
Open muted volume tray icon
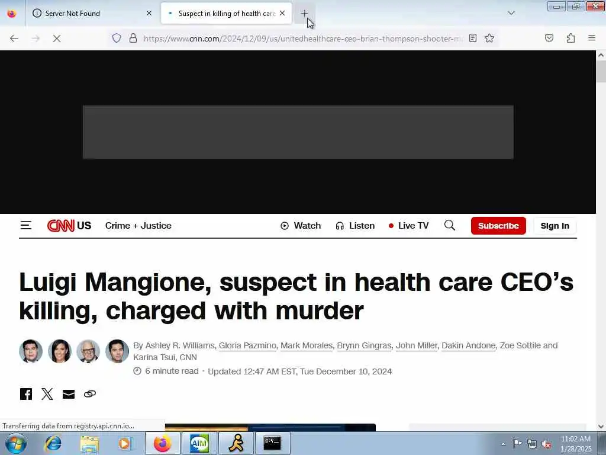(546, 444)
